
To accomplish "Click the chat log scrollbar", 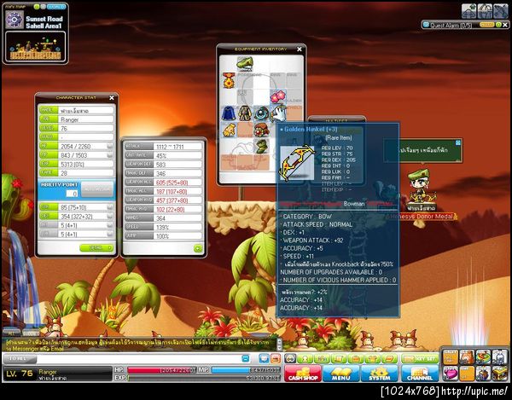I will coord(279,345).
